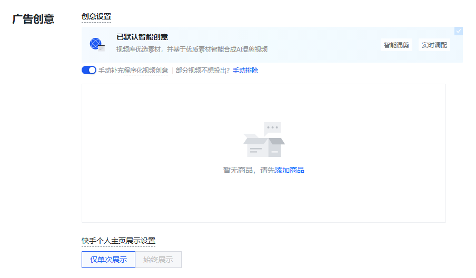The image size is (476, 278).
Task: Click the 快手个人主页展示设置 label
Action: 118,241
